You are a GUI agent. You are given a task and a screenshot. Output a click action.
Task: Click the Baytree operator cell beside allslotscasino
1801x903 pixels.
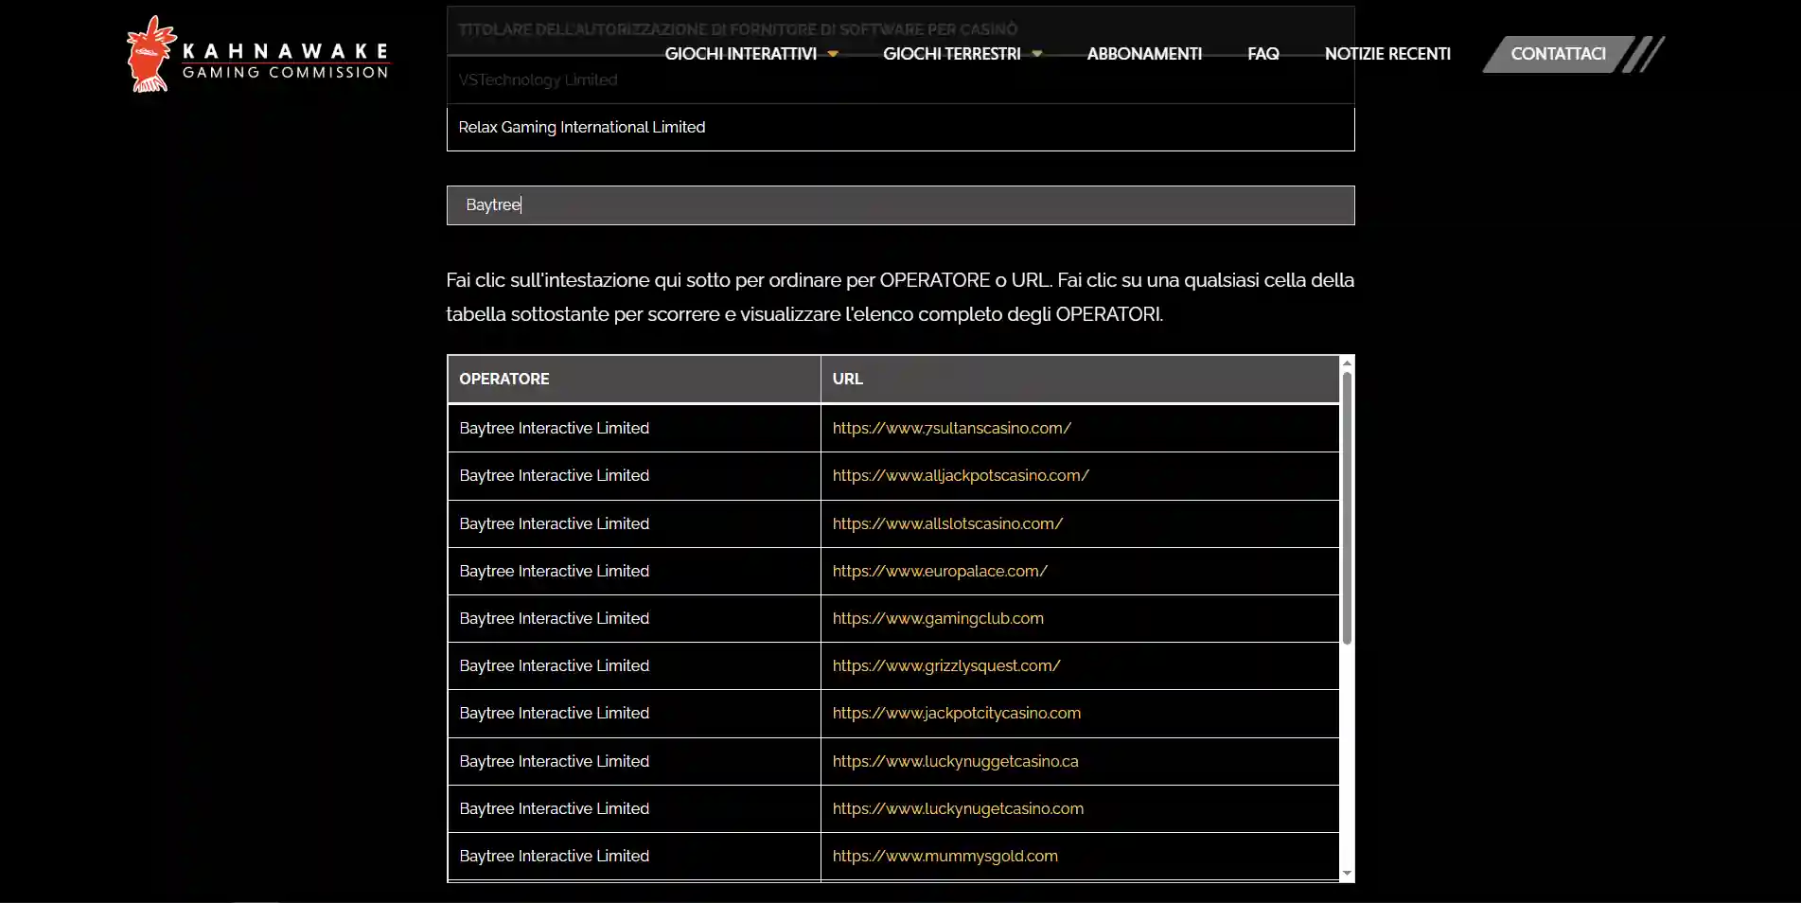click(633, 523)
